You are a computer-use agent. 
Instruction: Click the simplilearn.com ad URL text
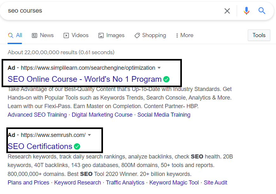coord(88,68)
